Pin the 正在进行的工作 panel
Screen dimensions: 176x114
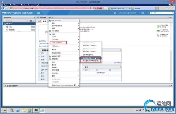[170, 86]
